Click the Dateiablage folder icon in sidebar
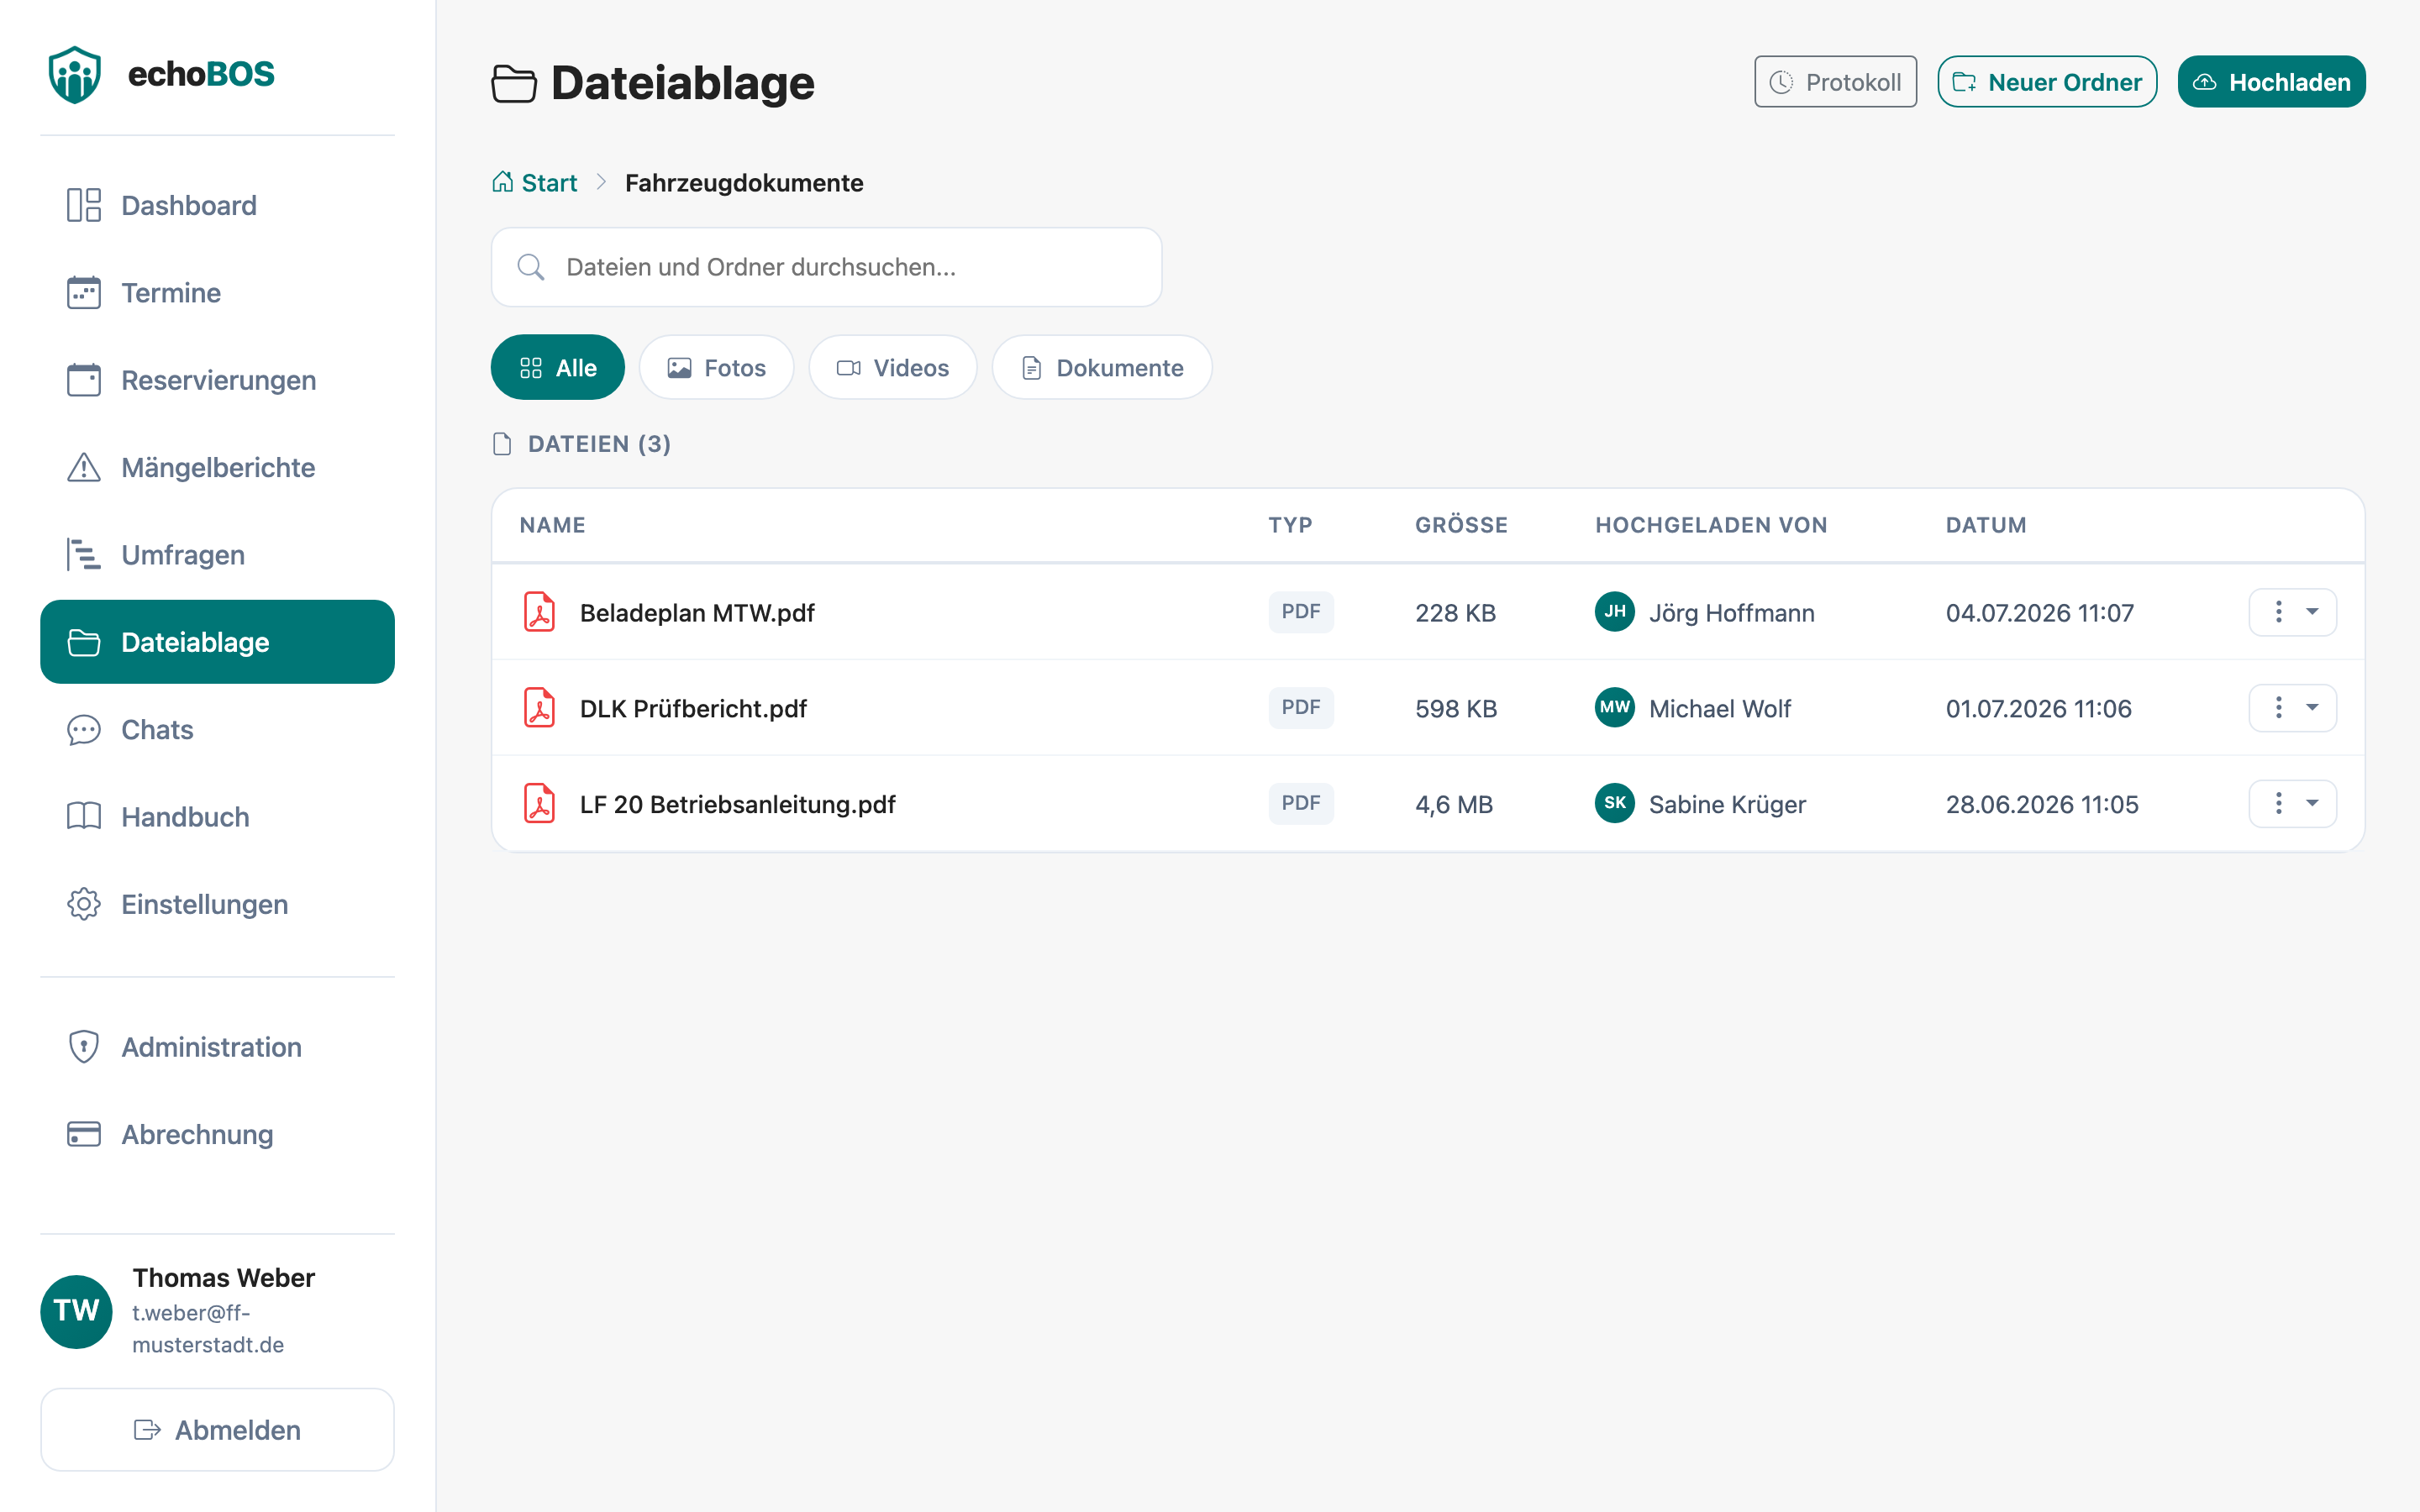Image resolution: width=2420 pixels, height=1512 pixels. pos(84,642)
